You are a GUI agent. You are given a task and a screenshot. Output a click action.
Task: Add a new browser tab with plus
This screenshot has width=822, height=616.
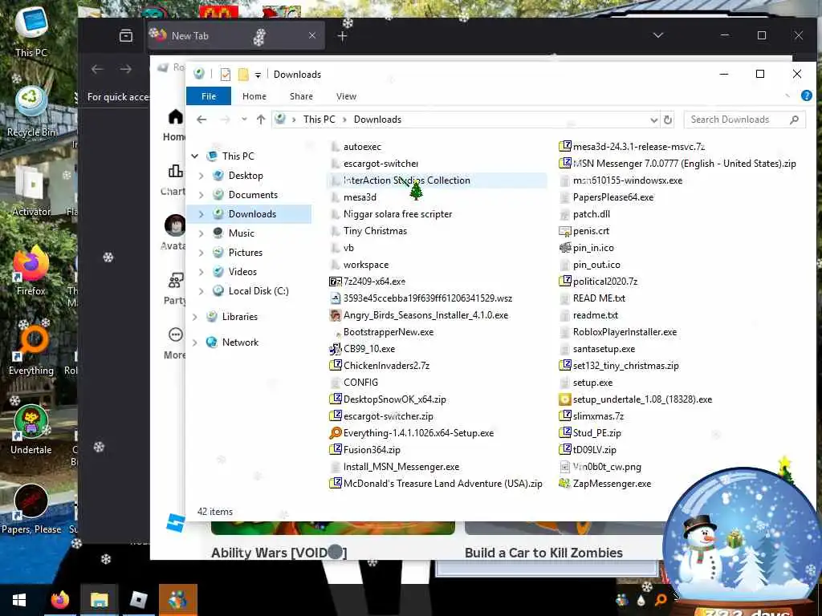point(342,36)
